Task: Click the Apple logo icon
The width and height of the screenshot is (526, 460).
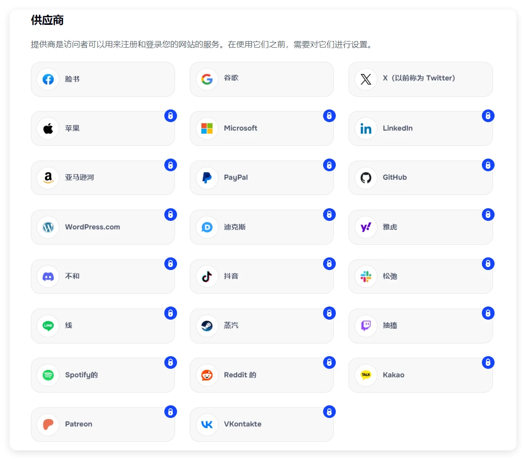Action: point(48,129)
